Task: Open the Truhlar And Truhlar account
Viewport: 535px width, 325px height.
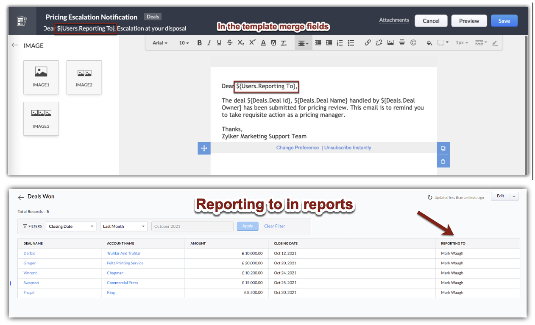Action: click(124, 253)
